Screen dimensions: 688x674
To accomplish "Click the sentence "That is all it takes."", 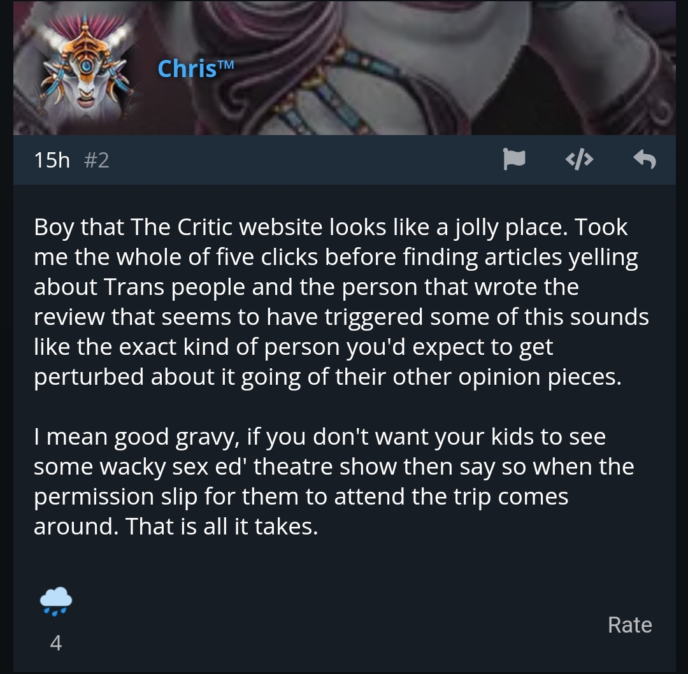I will point(222,526).
